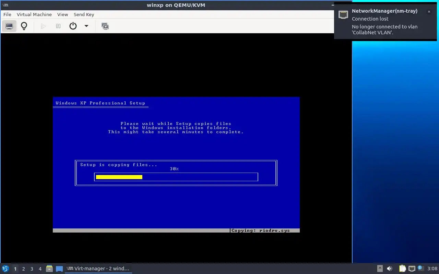The width and height of the screenshot is (439, 274).
Task: Launch the file manager from the panel
Action: (49, 269)
